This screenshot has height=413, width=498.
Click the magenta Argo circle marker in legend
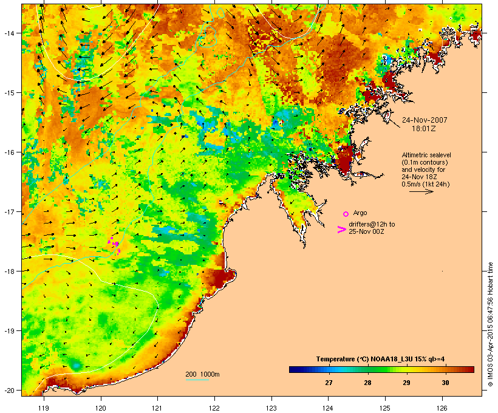click(x=346, y=214)
